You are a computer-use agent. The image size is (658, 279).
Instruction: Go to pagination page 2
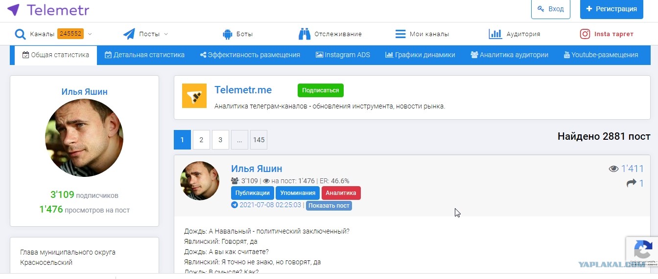click(x=201, y=140)
